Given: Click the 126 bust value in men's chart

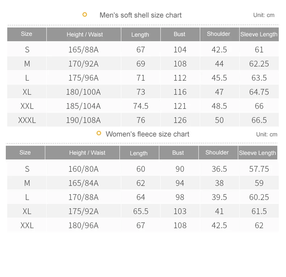Looking at the screenshot, I should 180,120.
